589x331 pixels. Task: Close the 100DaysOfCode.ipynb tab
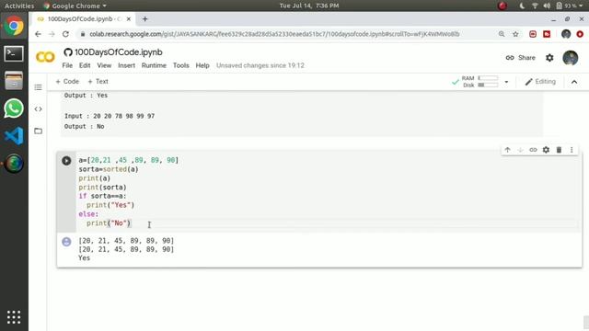129,19
